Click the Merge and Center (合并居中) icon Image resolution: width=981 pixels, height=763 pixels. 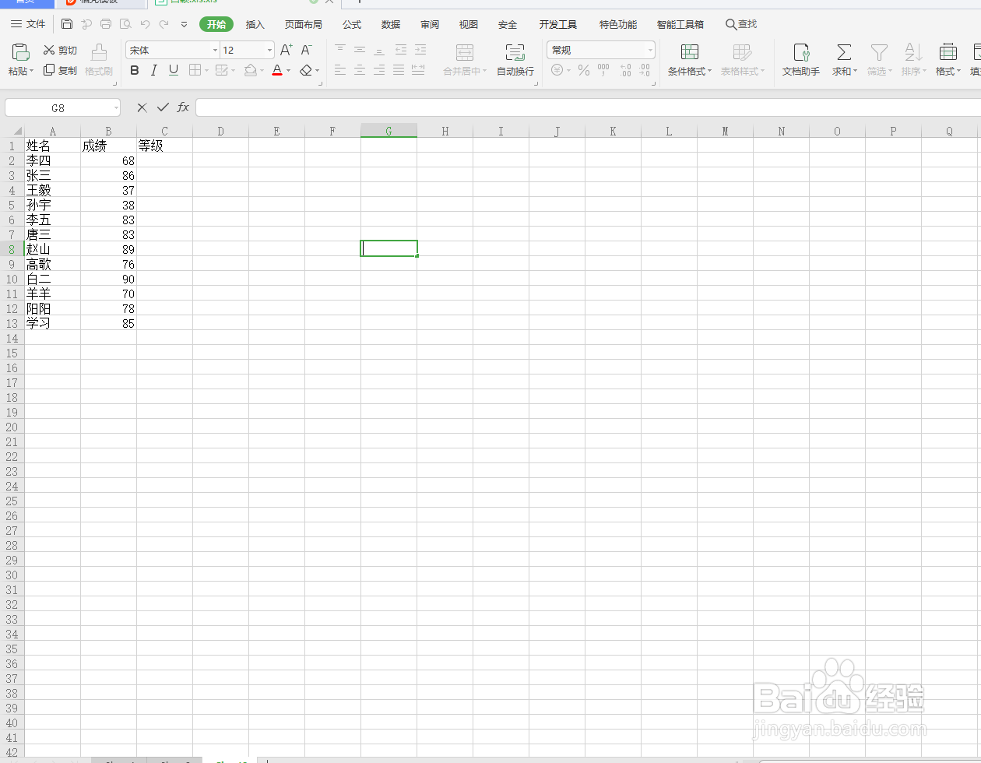tap(465, 53)
